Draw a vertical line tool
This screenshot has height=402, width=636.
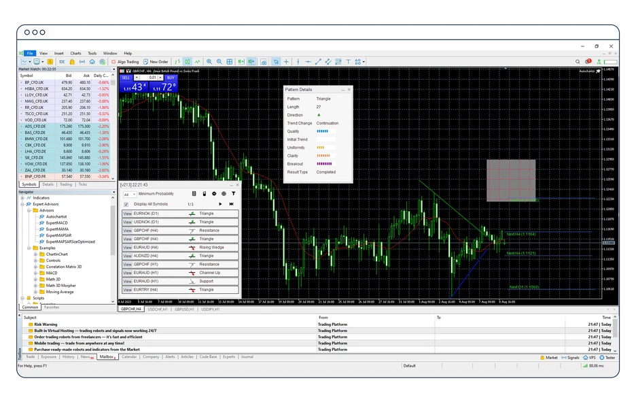pyautogui.click(x=298, y=62)
